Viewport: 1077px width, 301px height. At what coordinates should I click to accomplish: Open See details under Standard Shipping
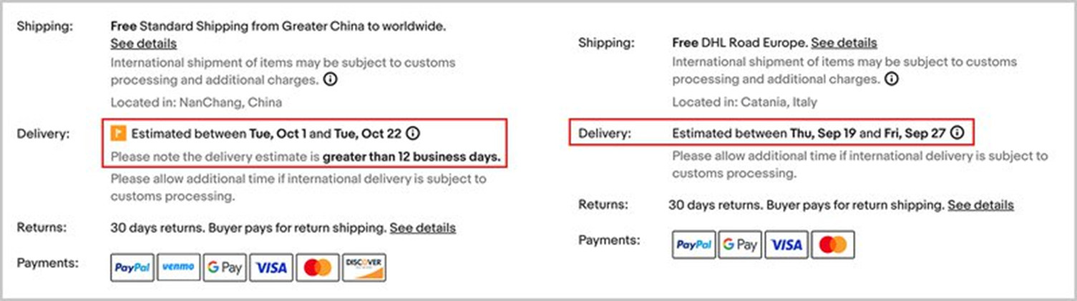coord(143,44)
